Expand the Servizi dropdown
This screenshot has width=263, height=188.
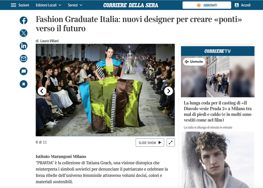coord(75,5)
